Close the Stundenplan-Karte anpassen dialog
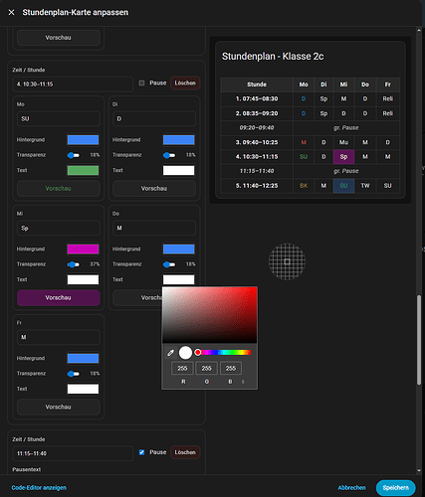Viewport: 425px width, 497px height. (11, 12)
